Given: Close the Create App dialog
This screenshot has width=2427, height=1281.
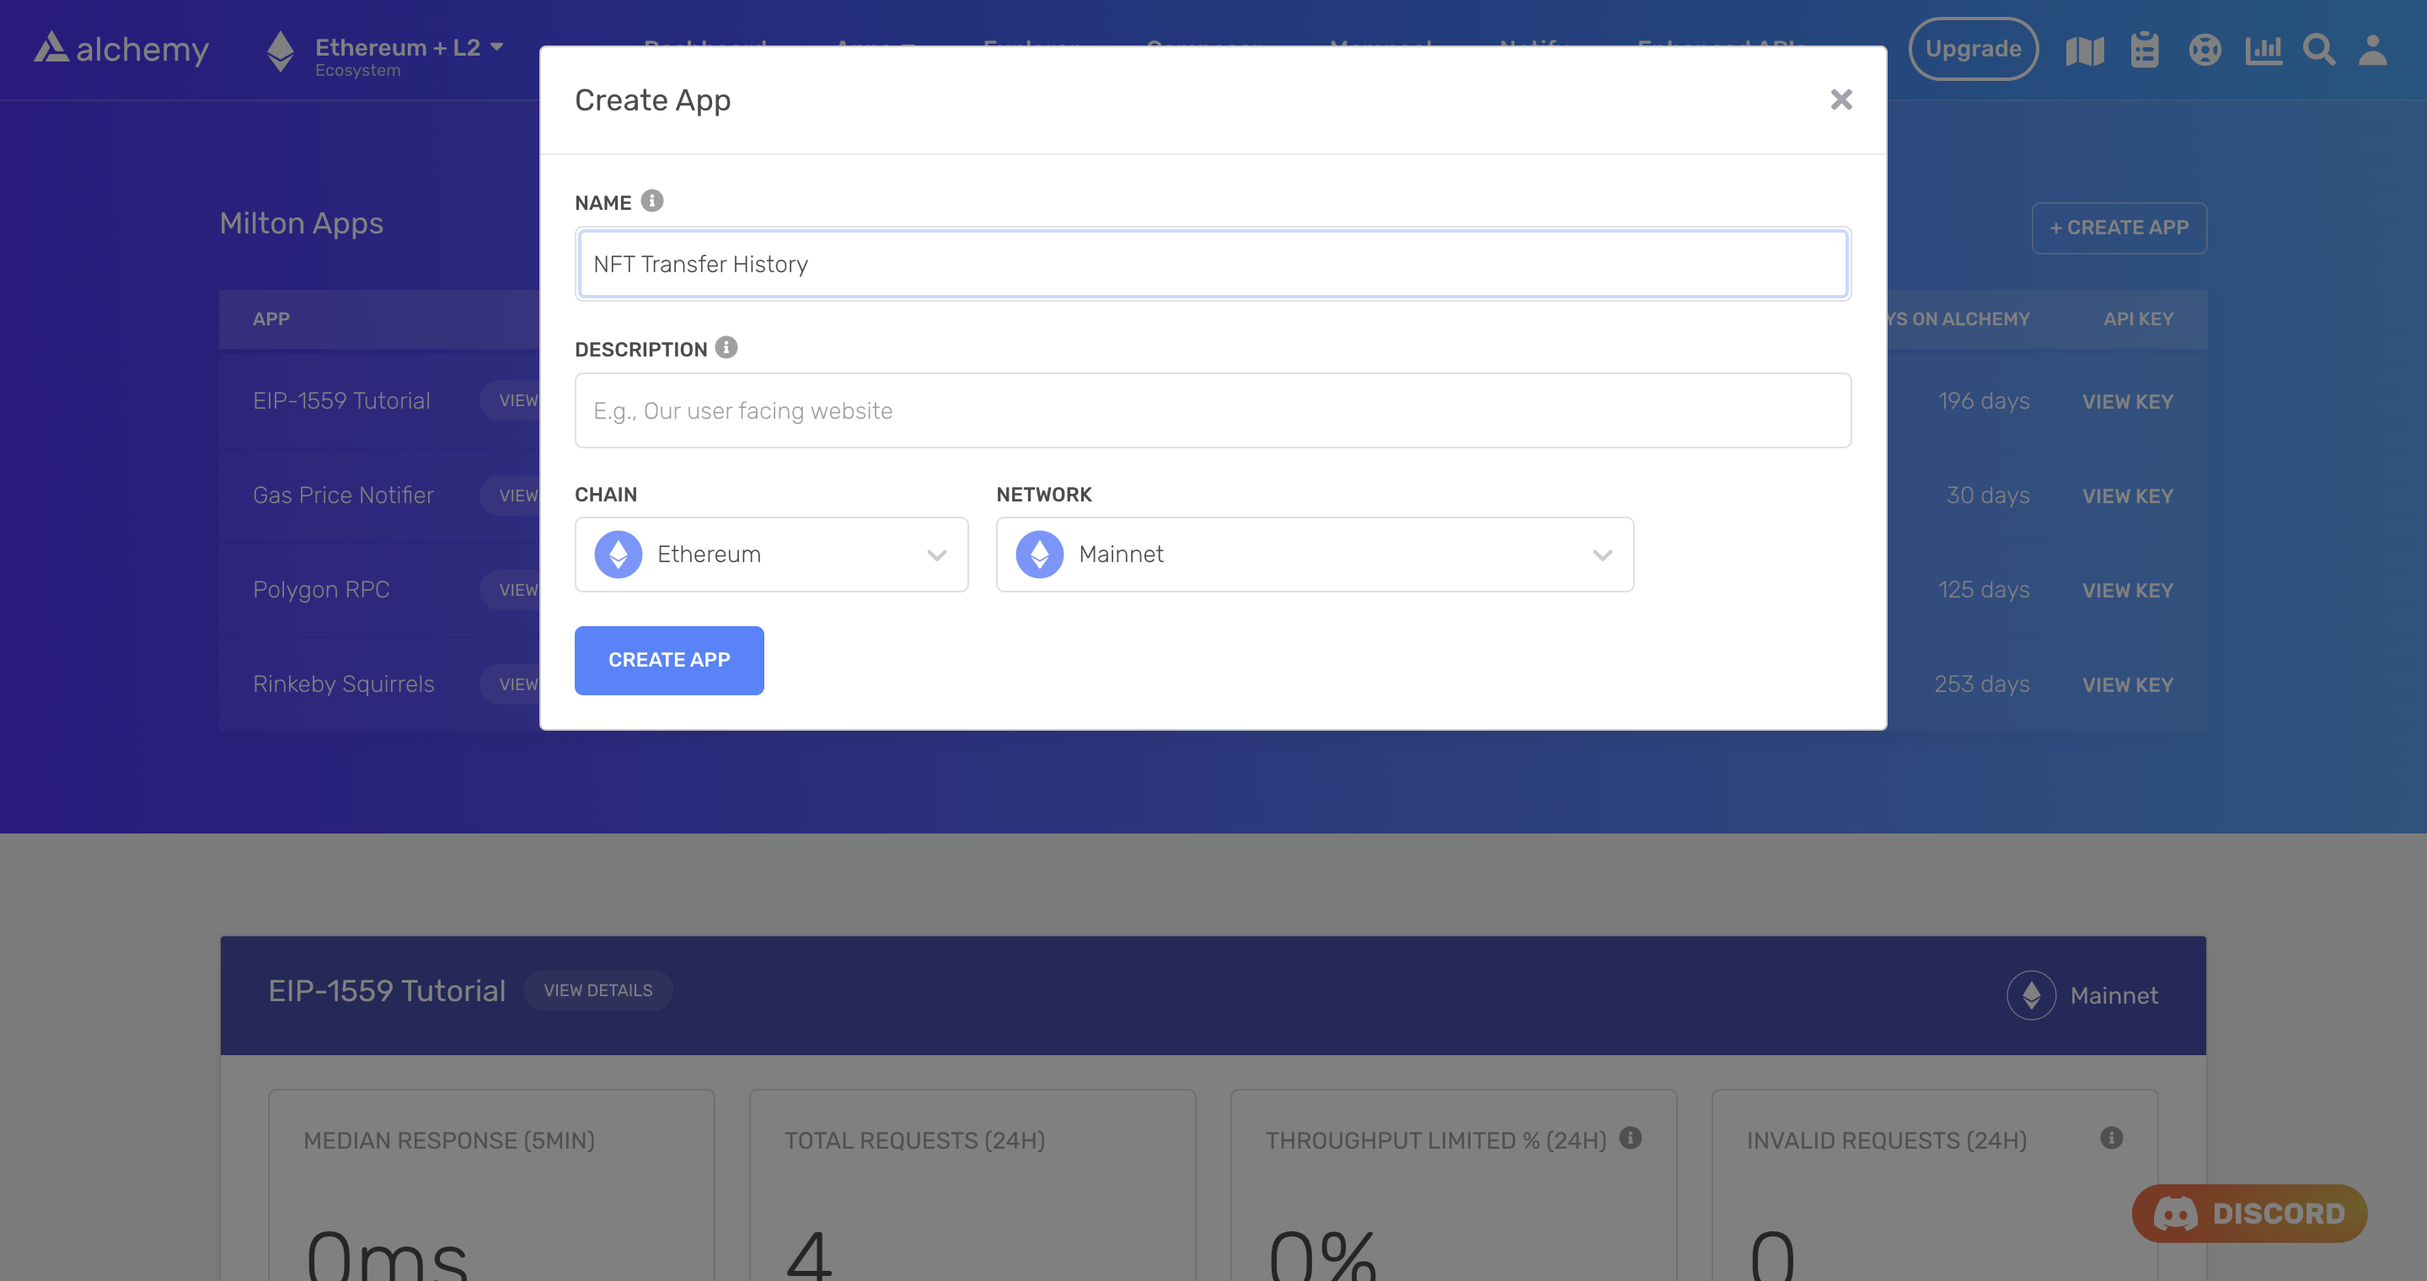Looking at the screenshot, I should [1841, 99].
